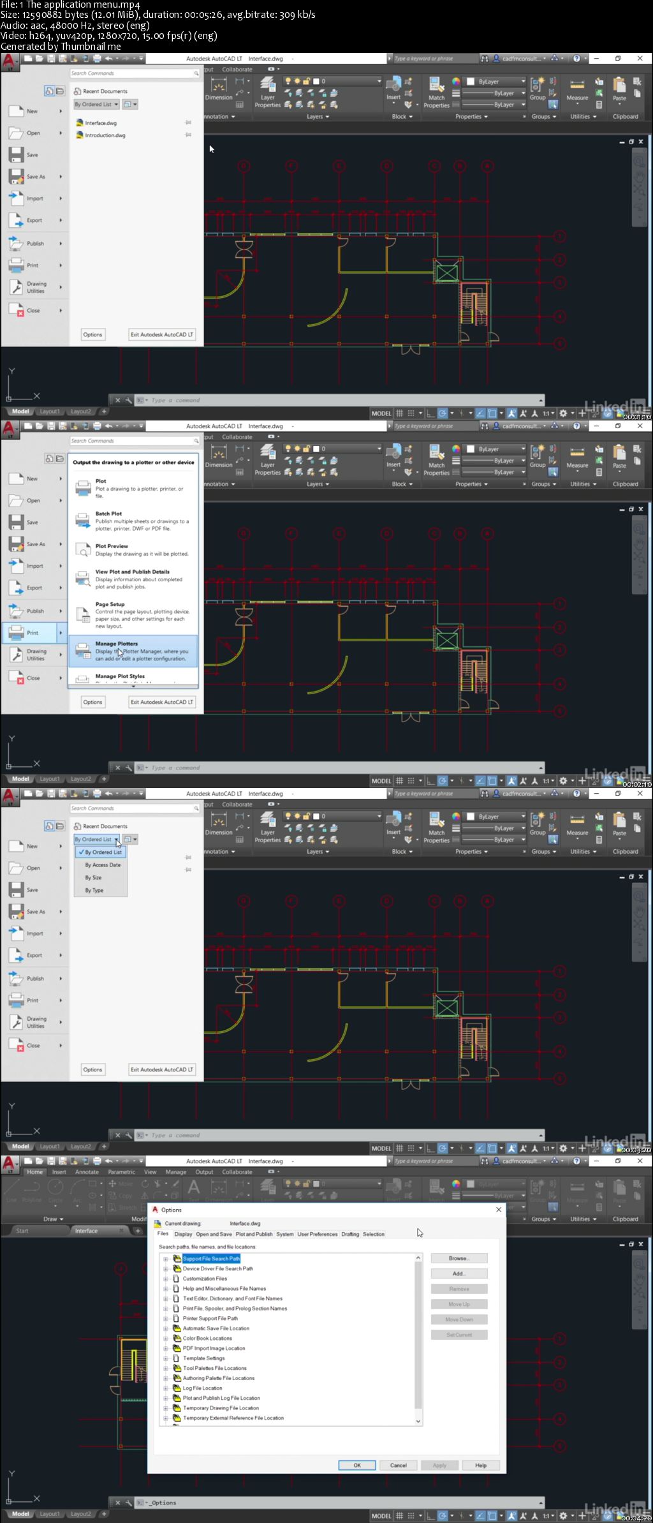
Task: Click the page icon beside Customization Files
Action: pyautogui.click(x=177, y=1279)
